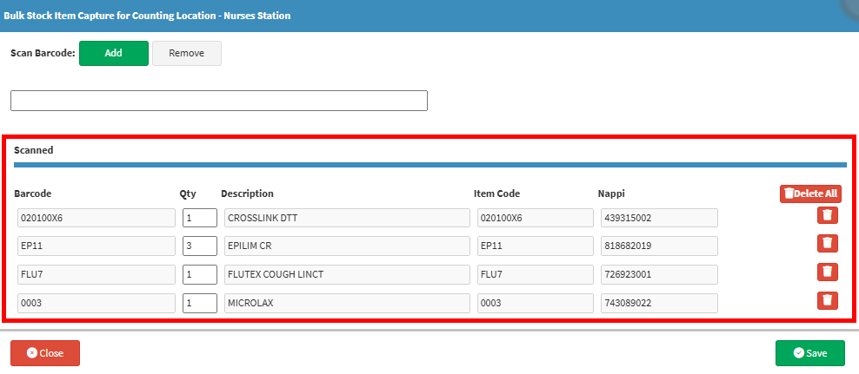Delete the FLUTEX COUGH LINCT row trash icon
This screenshot has height=374, width=859.
pos(827,272)
